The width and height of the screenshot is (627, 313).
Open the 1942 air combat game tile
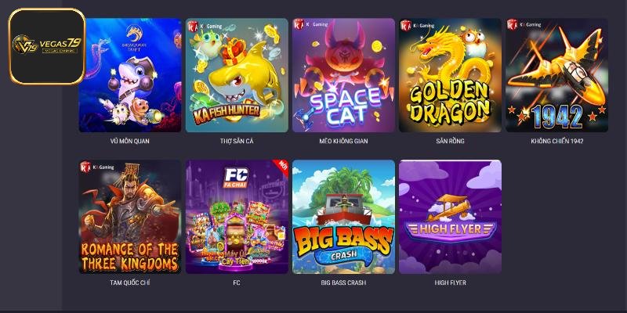[556, 75]
